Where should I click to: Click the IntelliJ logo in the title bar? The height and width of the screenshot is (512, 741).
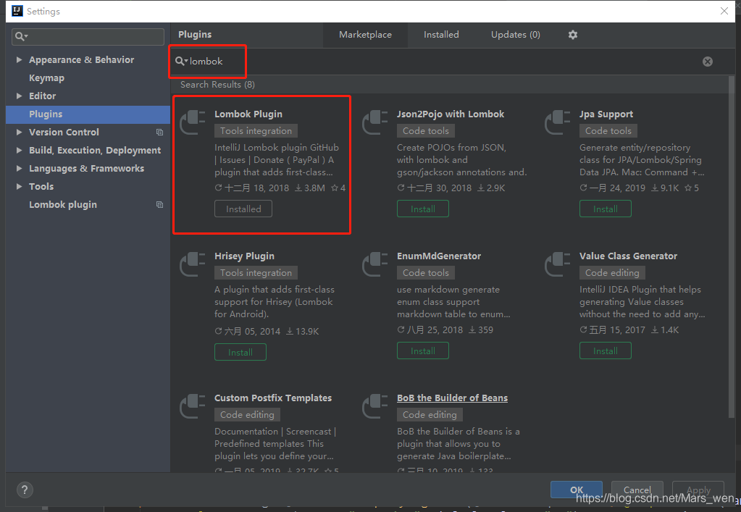17,11
